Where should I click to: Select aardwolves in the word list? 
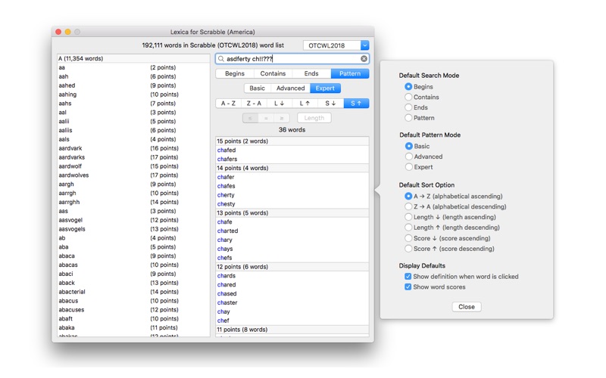click(73, 175)
